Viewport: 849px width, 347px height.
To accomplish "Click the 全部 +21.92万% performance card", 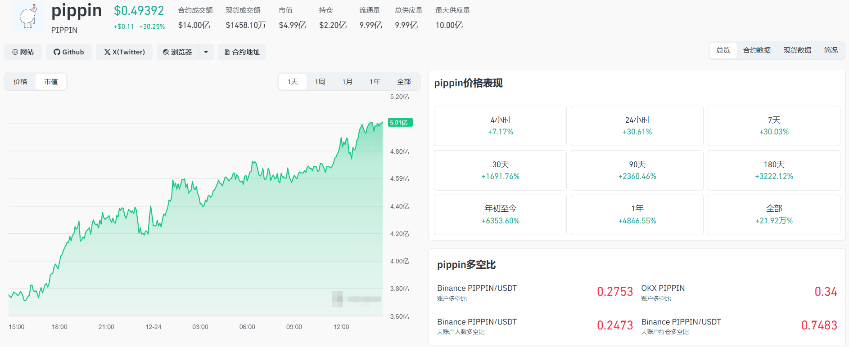I will click(x=774, y=215).
